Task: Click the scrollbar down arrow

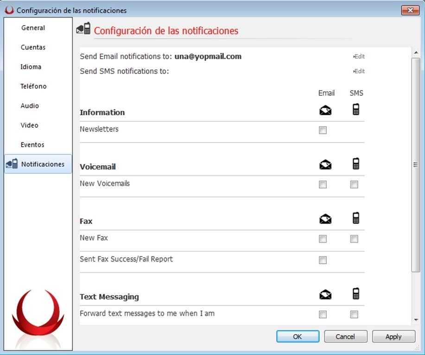Action: click(x=416, y=320)
